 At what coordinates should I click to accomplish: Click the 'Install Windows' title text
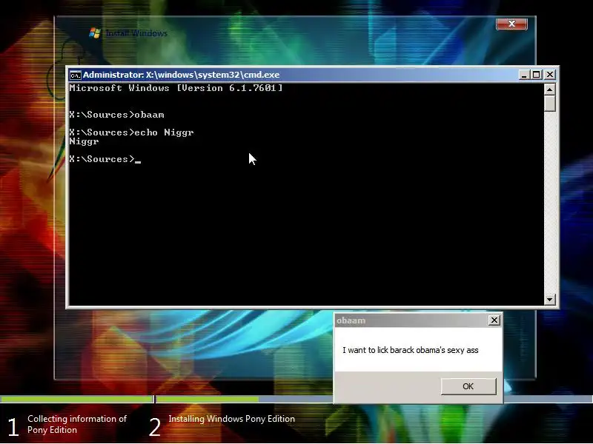pyautogui.click(x=136, y=33)
